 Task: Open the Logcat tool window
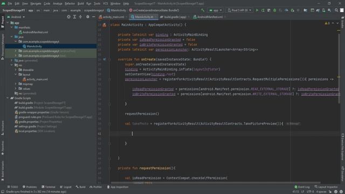click(x=66, y=187)
